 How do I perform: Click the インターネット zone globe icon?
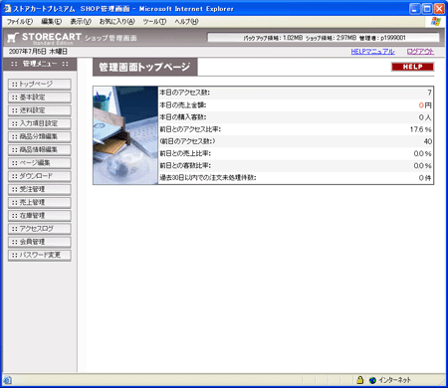372,380
